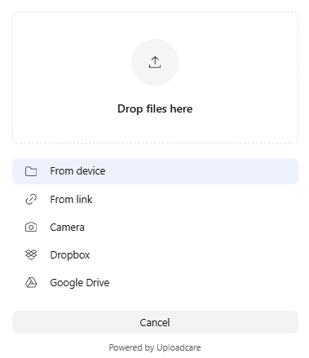Viewport: 309px width, 358px height.
Task: Click the blue highlighted From device row
Action: [155, 171]
